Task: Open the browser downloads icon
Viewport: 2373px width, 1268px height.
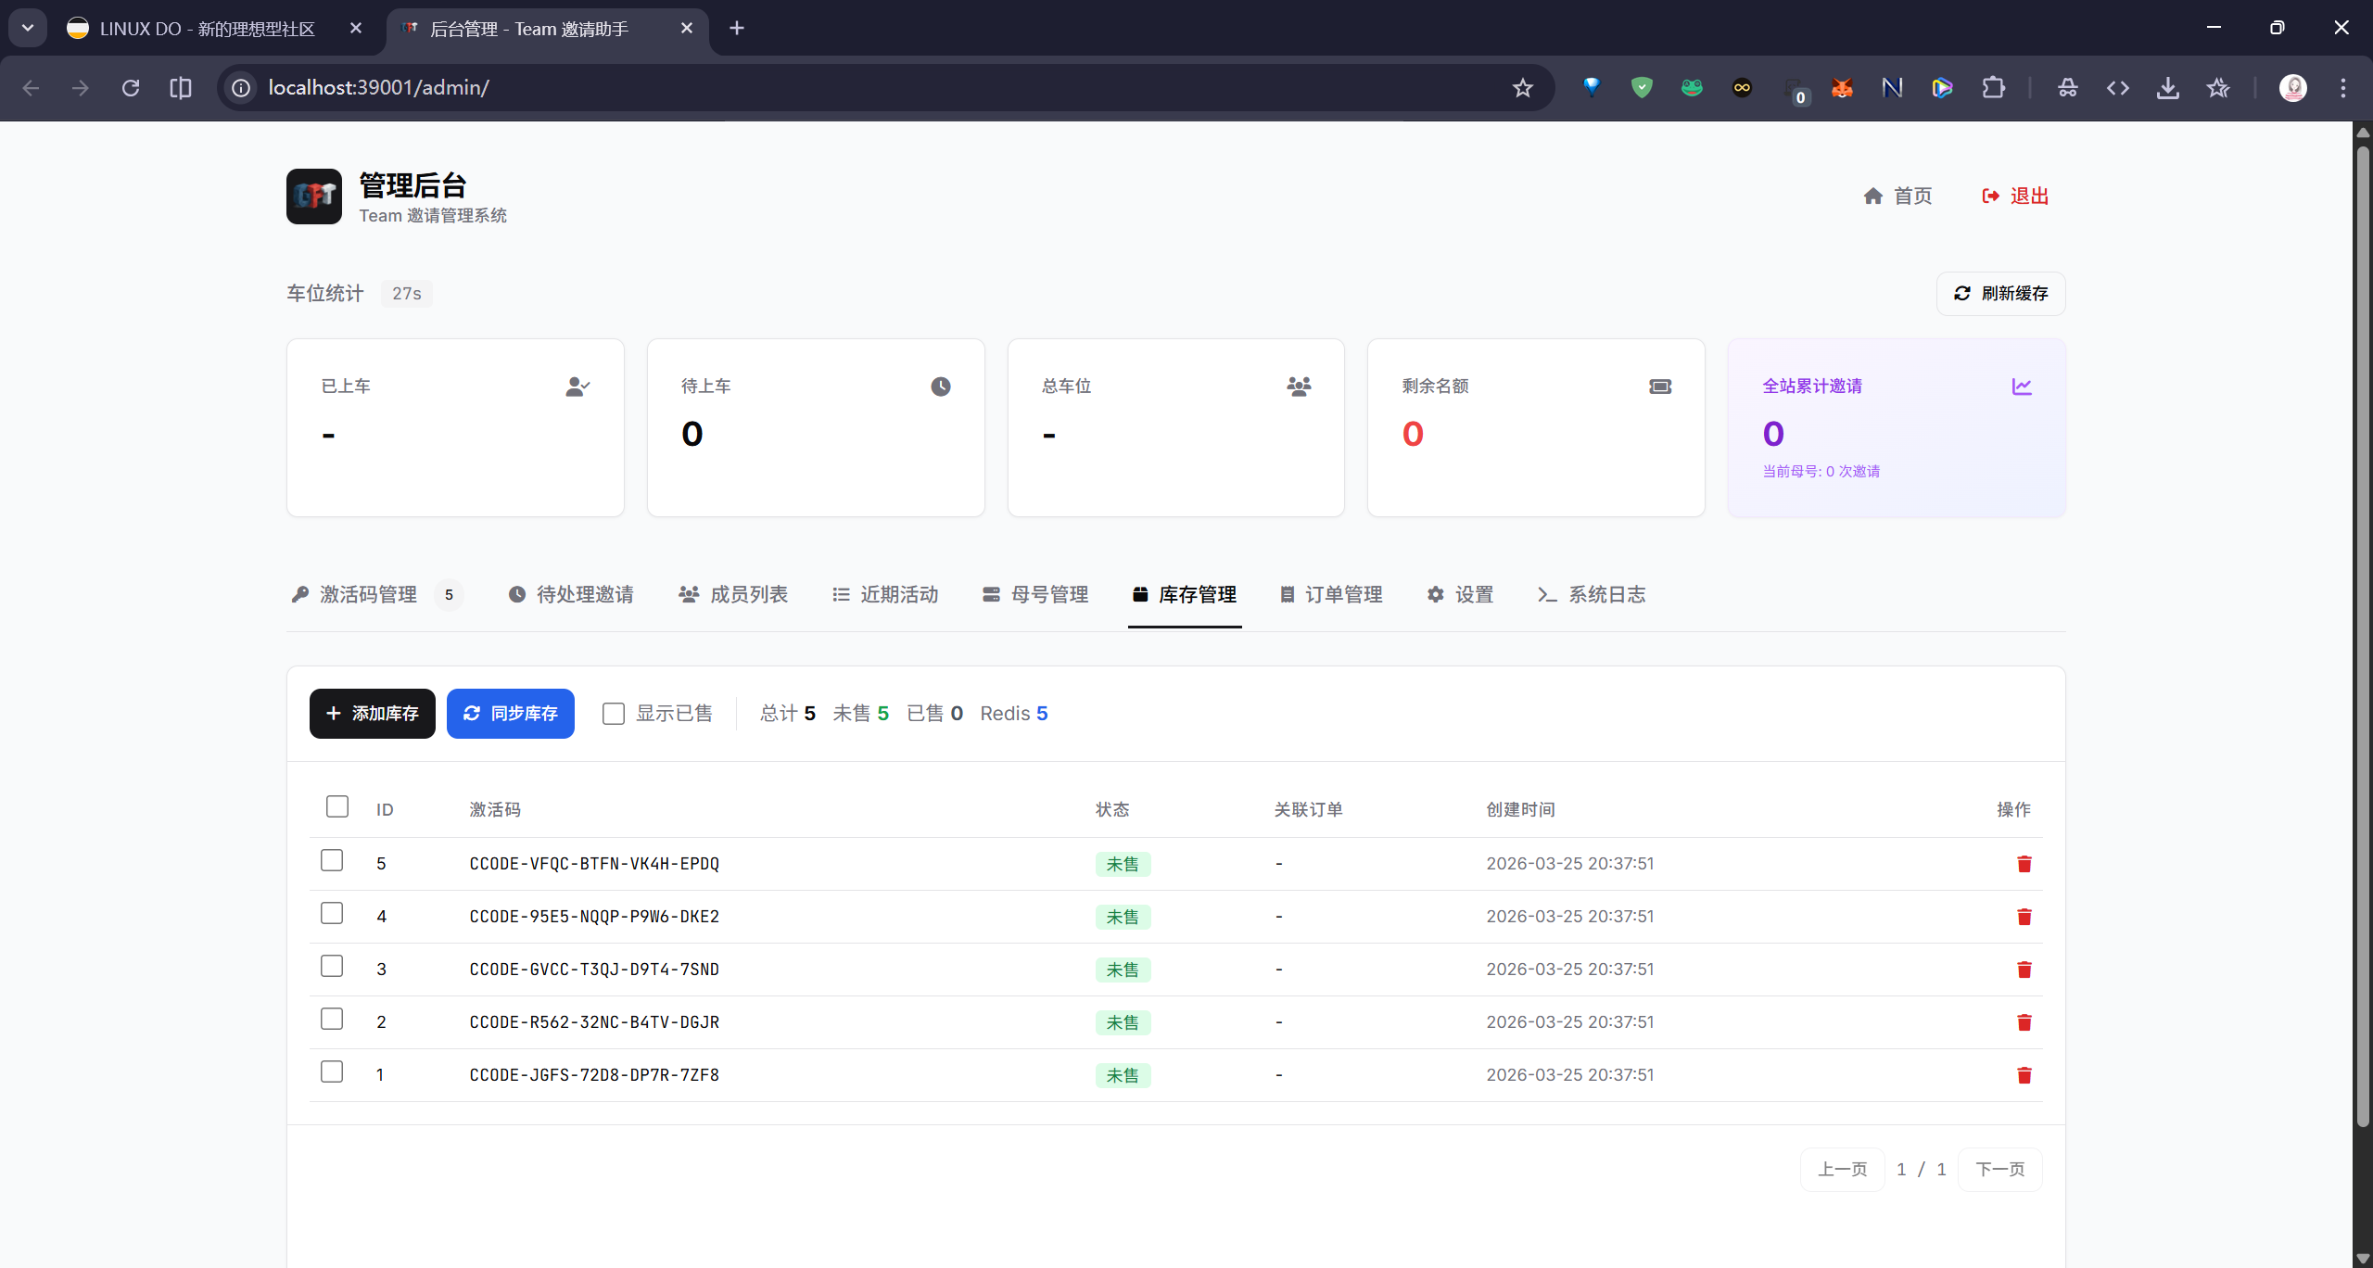Action: pyautogui.click(x=2167, y=88)
